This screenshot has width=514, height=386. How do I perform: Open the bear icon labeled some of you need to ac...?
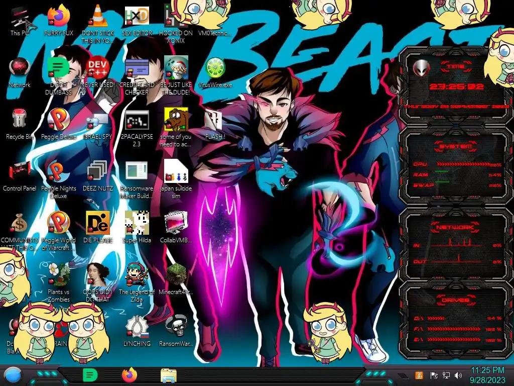[176, 128]
